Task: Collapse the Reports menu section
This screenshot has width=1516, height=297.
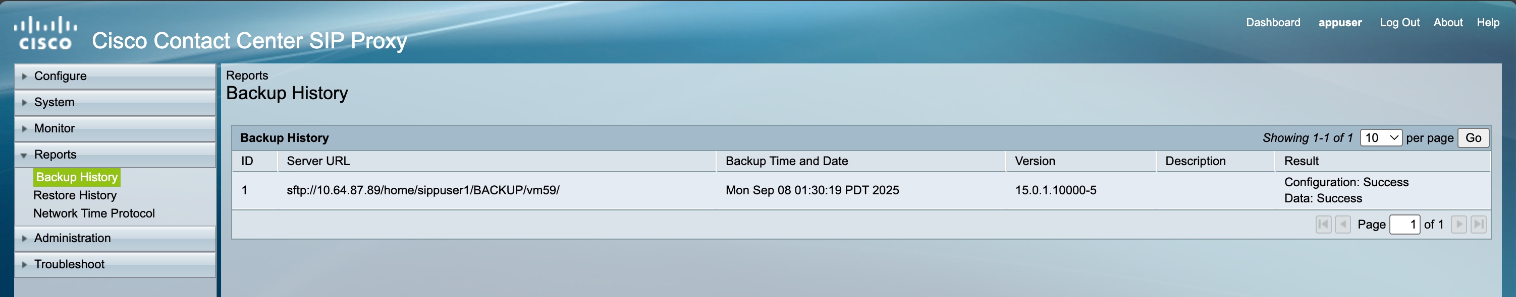Action: [55, 155]
